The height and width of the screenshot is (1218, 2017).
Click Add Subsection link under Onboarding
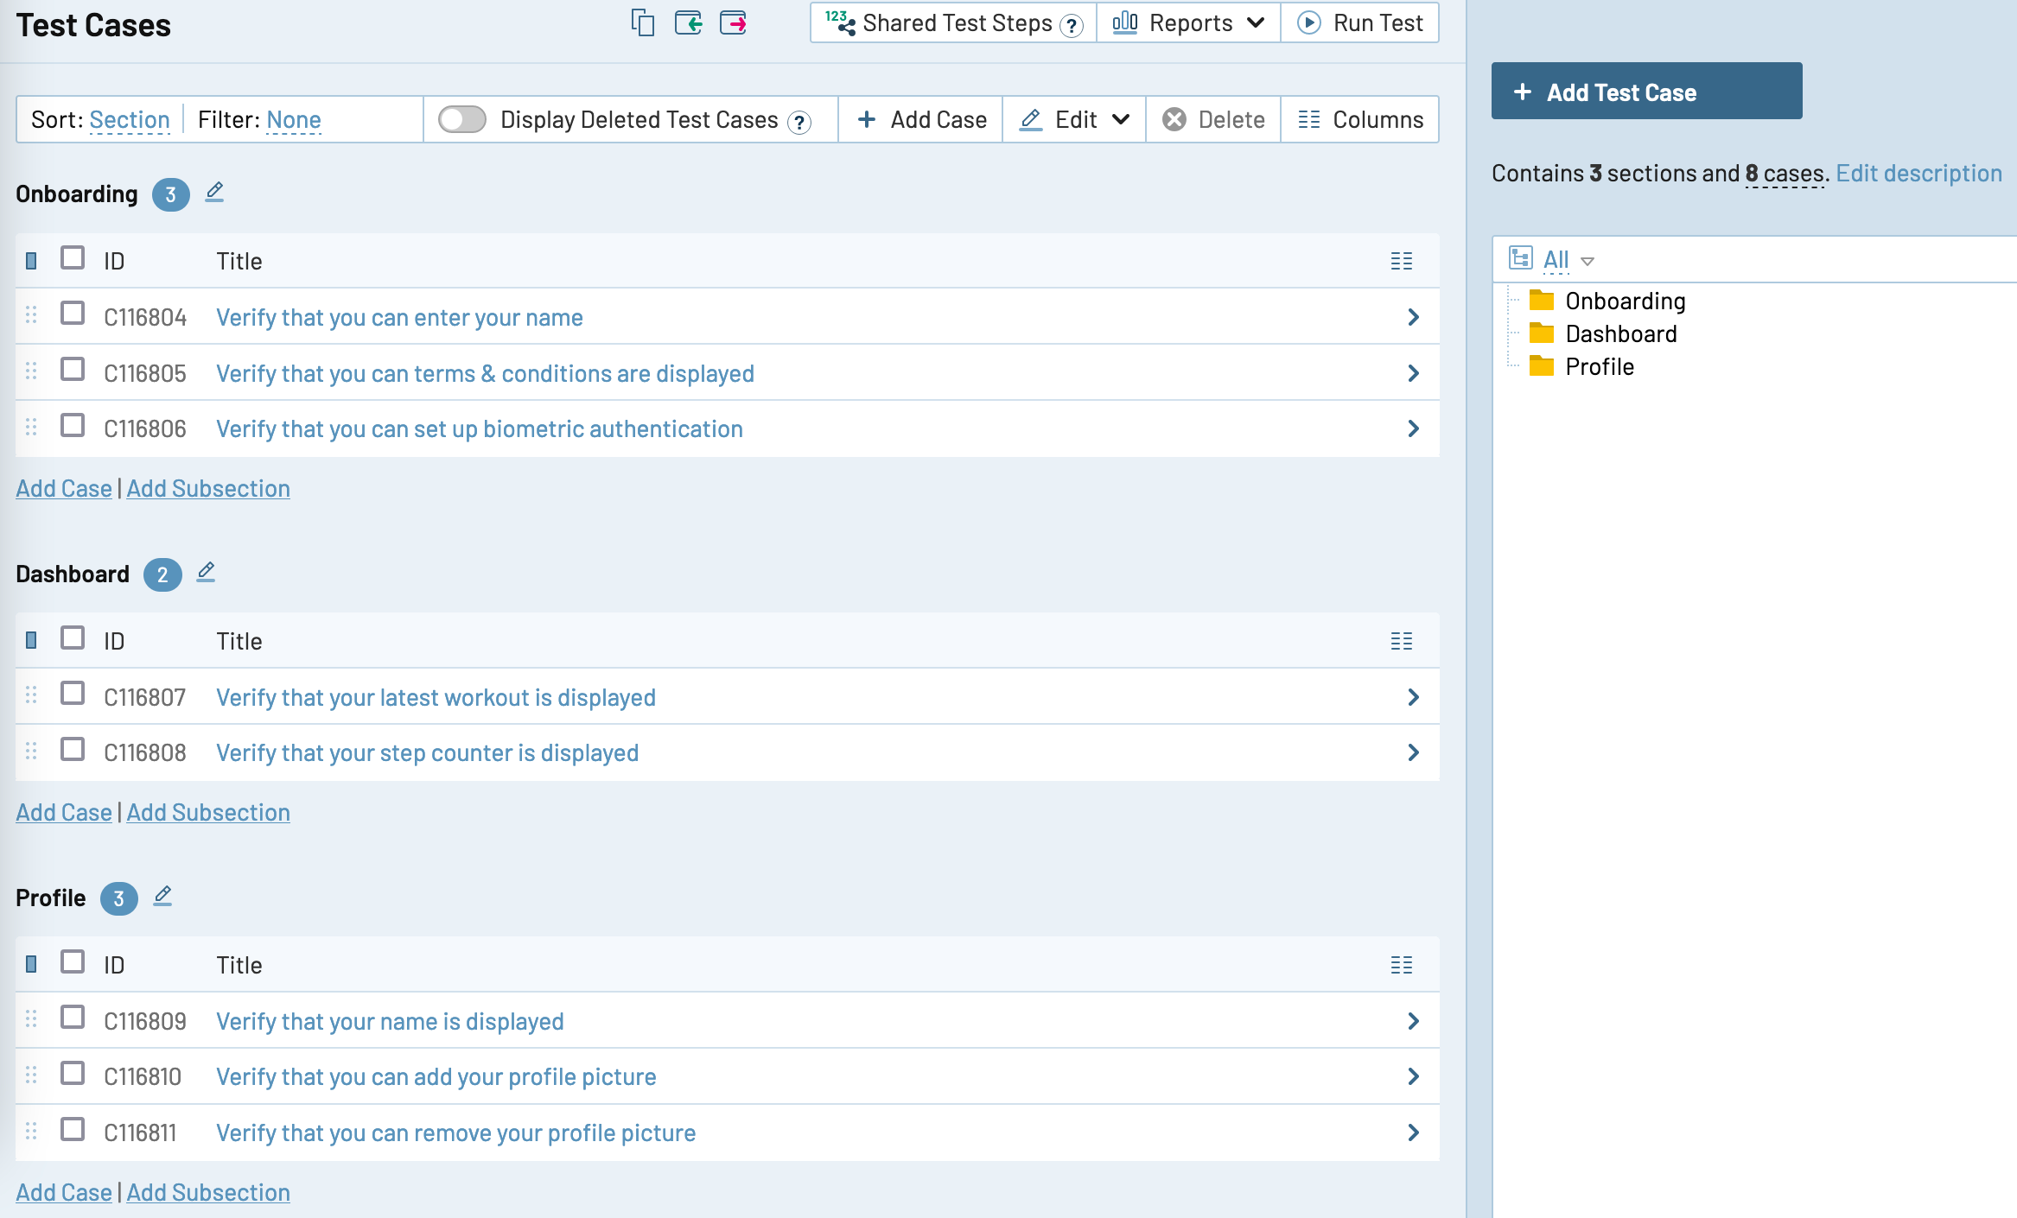(208, 488)
